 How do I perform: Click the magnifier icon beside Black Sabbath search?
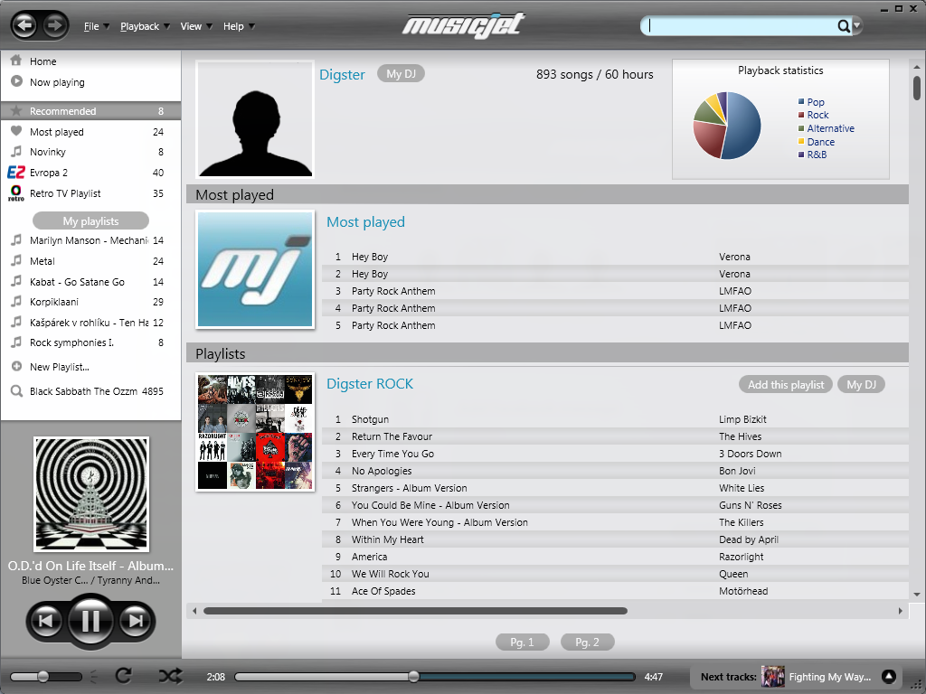point(16,390)
